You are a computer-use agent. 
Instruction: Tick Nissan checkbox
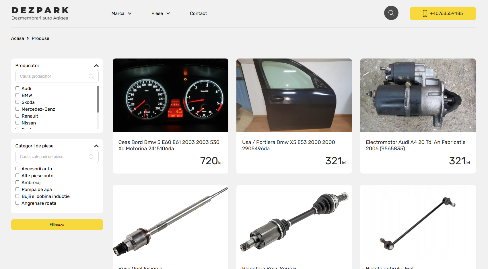click(18, 123)
